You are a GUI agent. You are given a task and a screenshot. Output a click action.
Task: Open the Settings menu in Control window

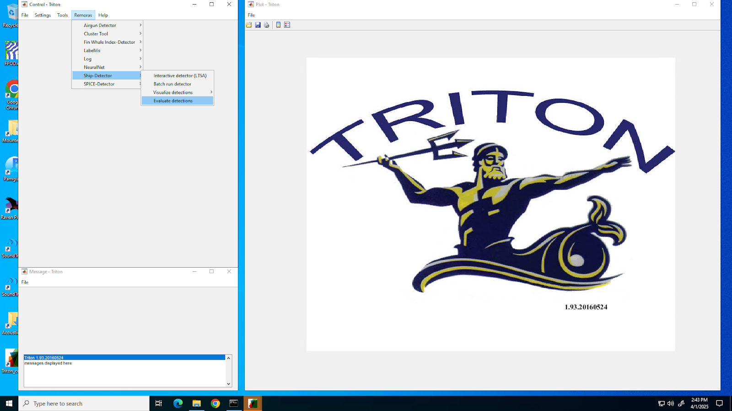pyautogui.click(x=43, y=15)
